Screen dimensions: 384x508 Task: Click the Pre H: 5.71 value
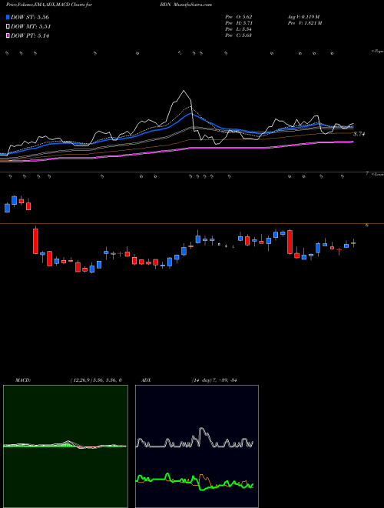[x=239, y=23]
